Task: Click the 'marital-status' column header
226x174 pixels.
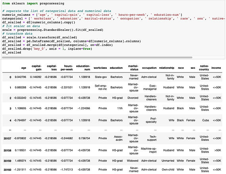Action: point(133,68)
